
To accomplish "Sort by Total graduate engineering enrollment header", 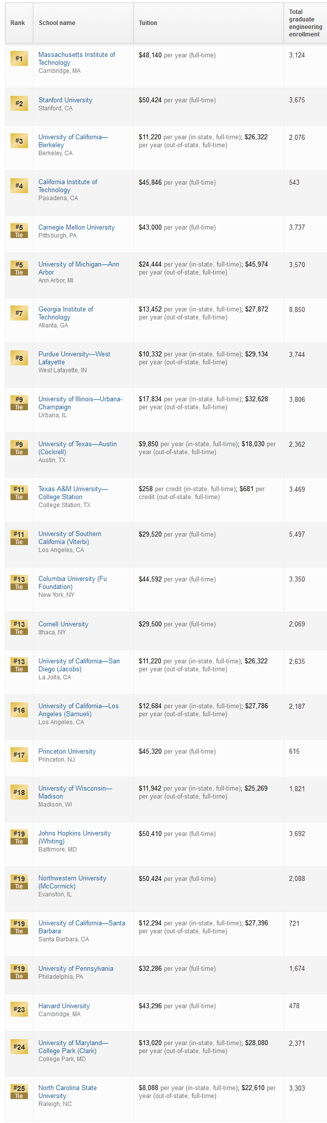I will coord(306,23).
